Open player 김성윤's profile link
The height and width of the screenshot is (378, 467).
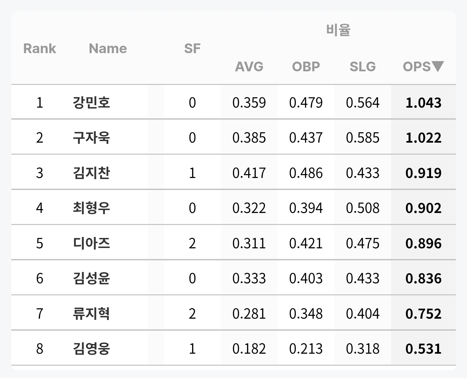click(92, 278)
